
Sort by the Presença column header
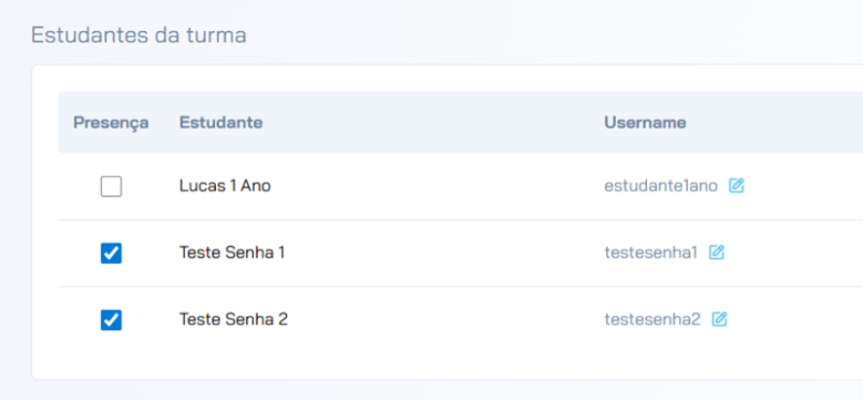[111, 123]
